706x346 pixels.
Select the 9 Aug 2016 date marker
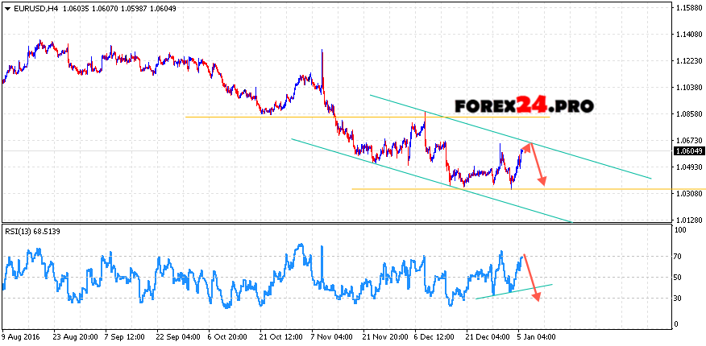(x=19, y=336)
